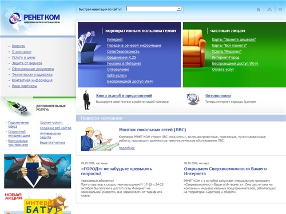Image resolution: width=286 pixels, height=214 pixels.
Task: Click Оптоволокно in the corporate list
Action: click(x=118, y=70)
